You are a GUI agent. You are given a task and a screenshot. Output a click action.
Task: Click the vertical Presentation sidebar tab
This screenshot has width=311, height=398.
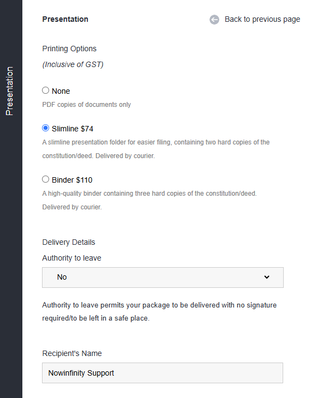[9, 91]
